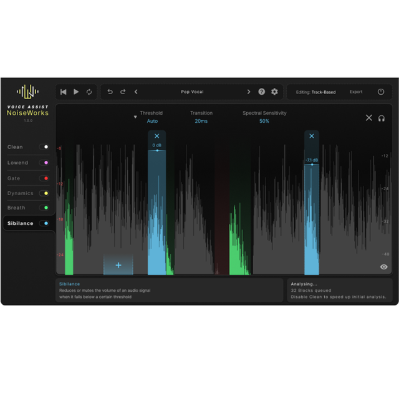Remove the -7.1 dB sibilance region
Image resolution: width=399 pixels, height=399 pixels.
click(x=312, y=136)
